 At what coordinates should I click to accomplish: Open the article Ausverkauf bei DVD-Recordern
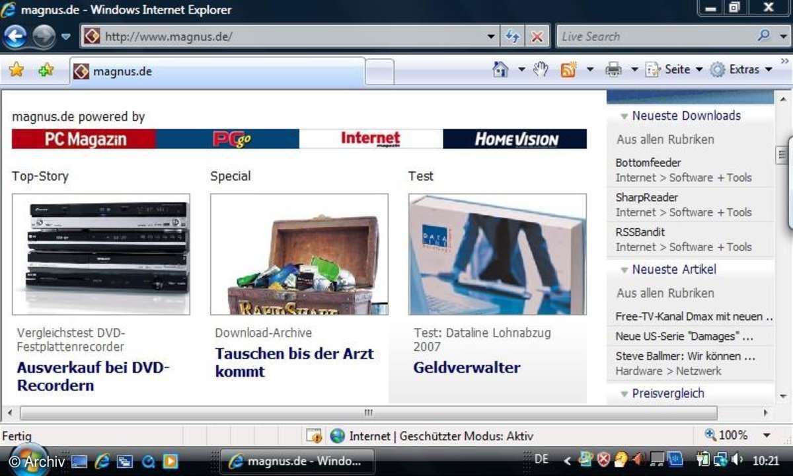(93, 376)
